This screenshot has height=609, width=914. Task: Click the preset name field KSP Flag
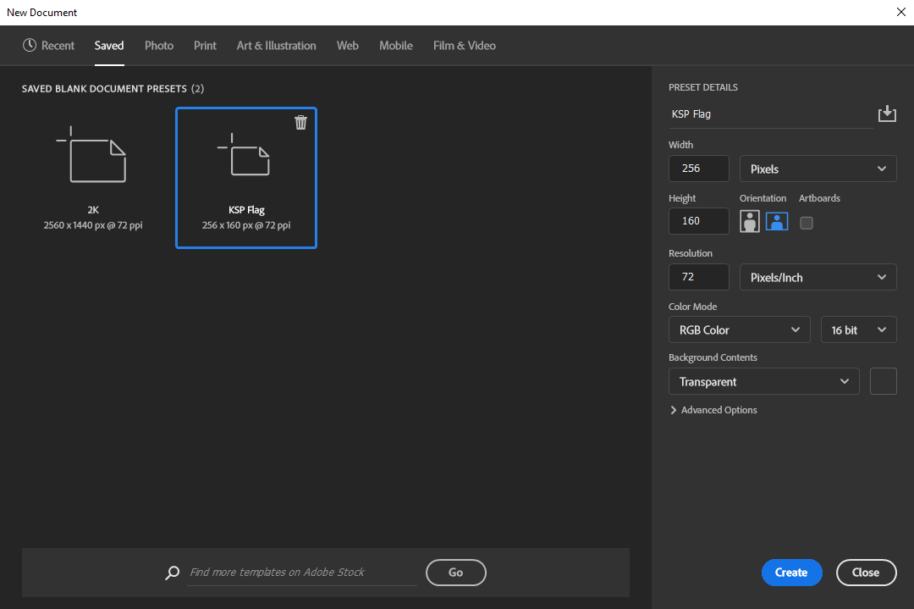tap(771, 114)
